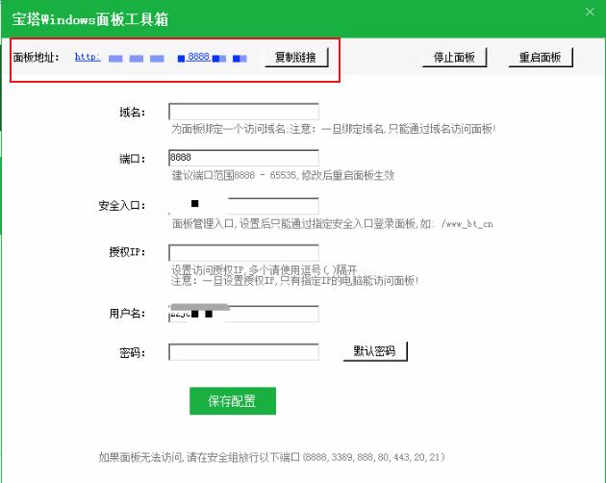Click the 域名 binding hint text
Viewport: 606px width, 483px height.
coord(334,129)
